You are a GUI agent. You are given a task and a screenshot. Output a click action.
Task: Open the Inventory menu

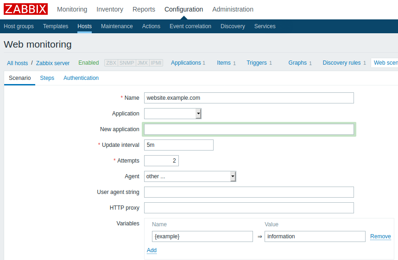tap(110, 9)
